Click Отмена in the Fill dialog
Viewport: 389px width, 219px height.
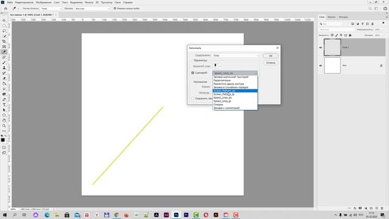coord(270,63)
